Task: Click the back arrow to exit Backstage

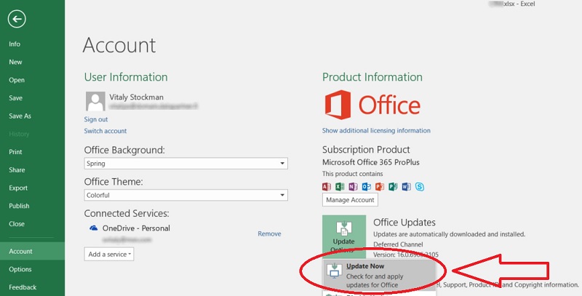Action: tap(17, 19)
